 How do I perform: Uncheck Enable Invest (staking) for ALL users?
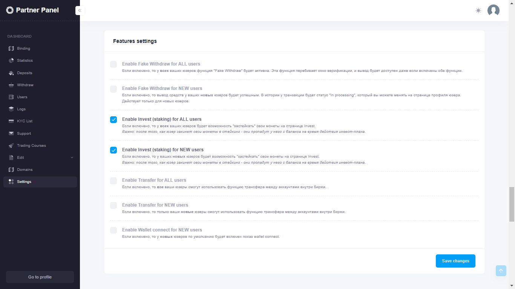113,120
